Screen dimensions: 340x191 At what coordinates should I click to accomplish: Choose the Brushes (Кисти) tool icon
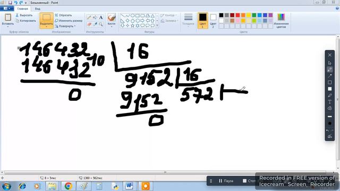(x=112, y=18)
